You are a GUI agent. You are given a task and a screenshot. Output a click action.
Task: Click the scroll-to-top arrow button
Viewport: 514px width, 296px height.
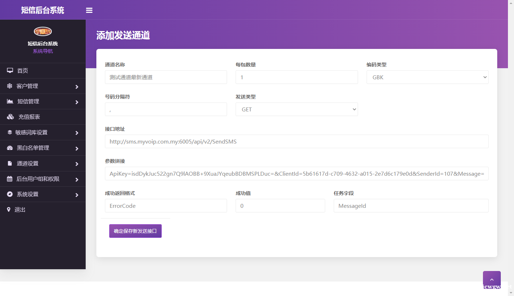point(492,279)
